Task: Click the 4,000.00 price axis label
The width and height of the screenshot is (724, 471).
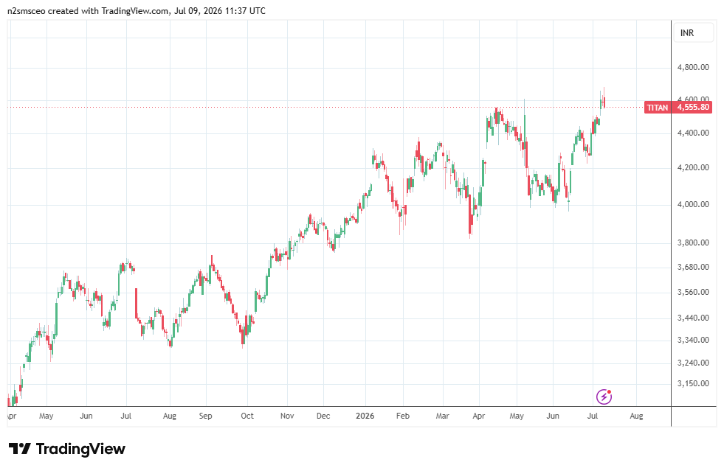Action: click(692, 204)
